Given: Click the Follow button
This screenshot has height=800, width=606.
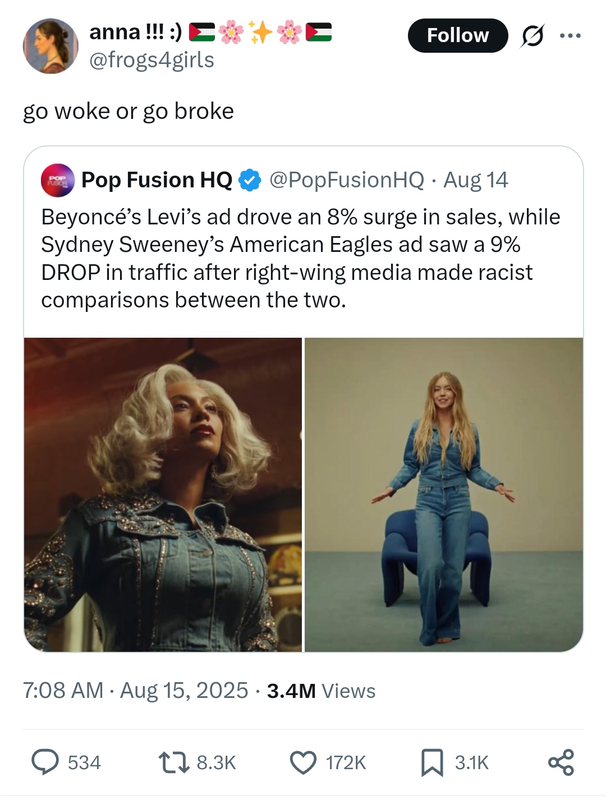Looking at the screenshot, I should (x=457, y=35).
